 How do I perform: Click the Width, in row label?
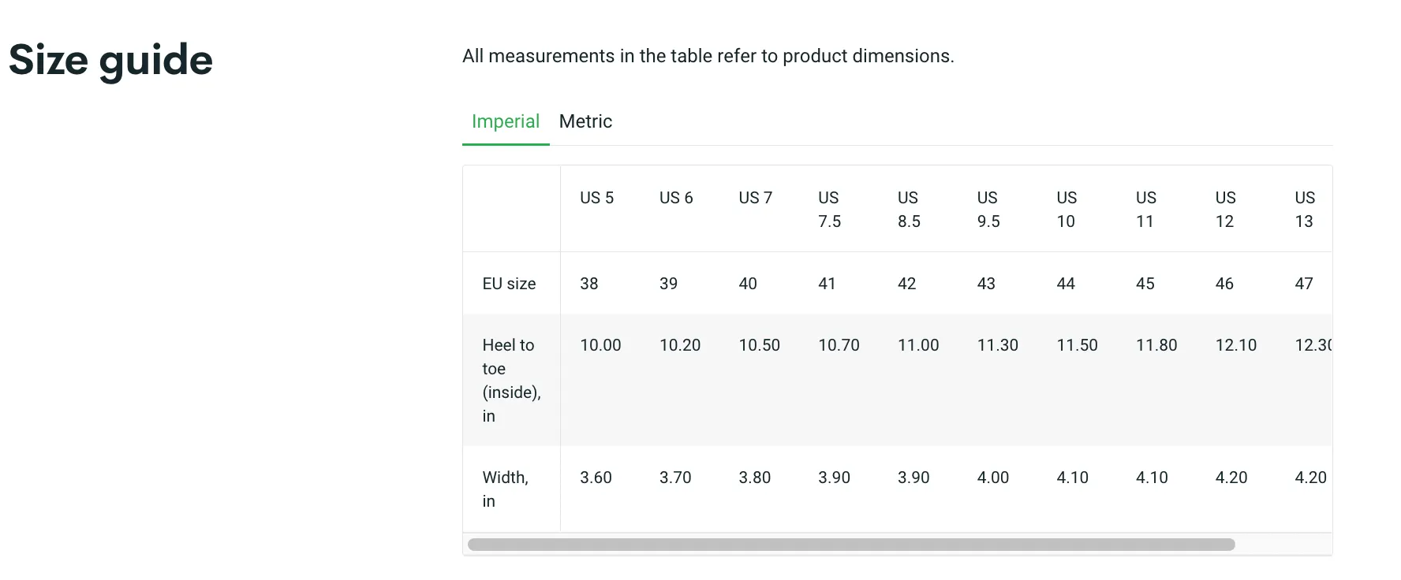tap(505, 489)
